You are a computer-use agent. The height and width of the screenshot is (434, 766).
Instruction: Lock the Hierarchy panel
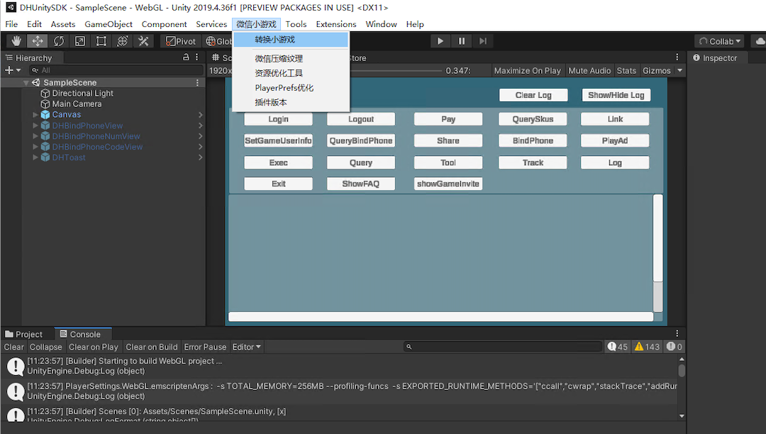click(x=186, y=57)
